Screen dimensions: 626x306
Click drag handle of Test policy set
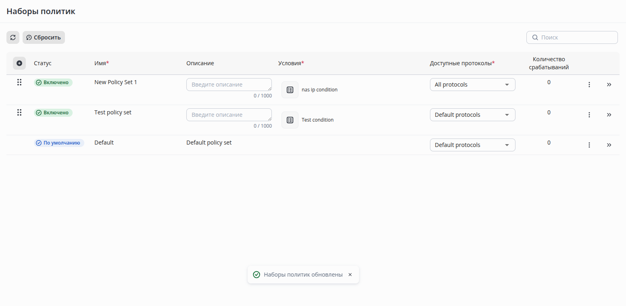coord(19,112)
